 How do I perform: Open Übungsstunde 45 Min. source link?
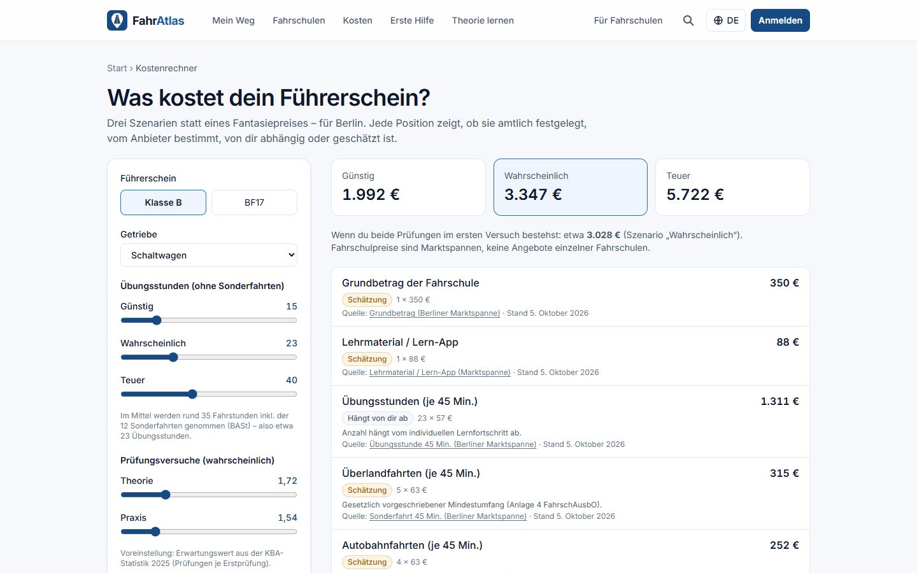click(453, 444)
